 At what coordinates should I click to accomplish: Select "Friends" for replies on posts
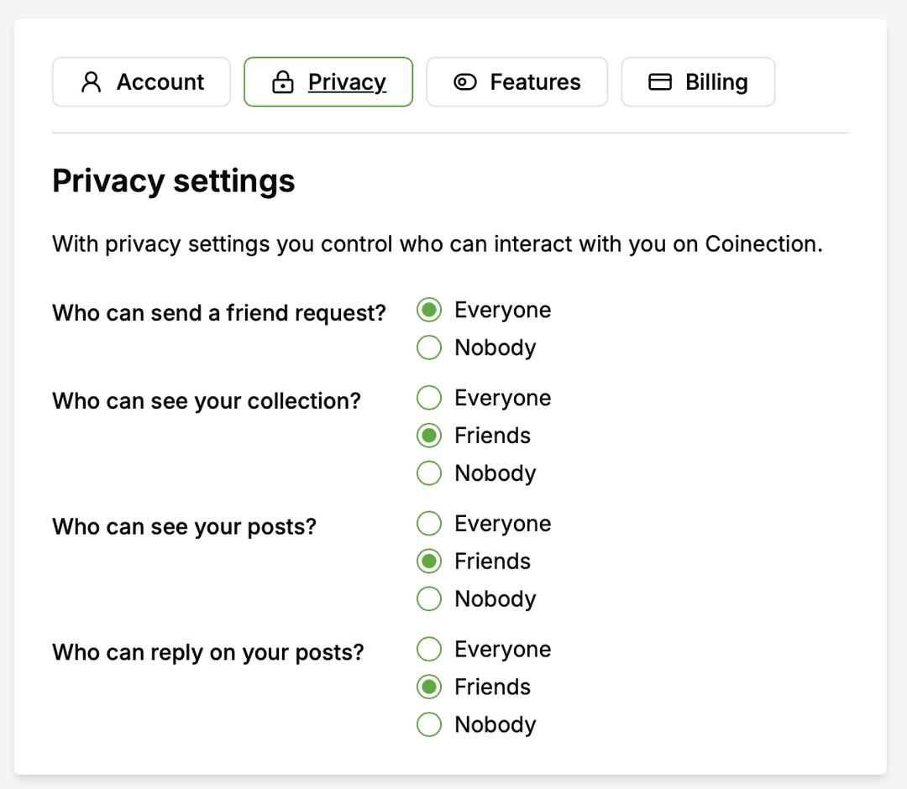point(429,687)
